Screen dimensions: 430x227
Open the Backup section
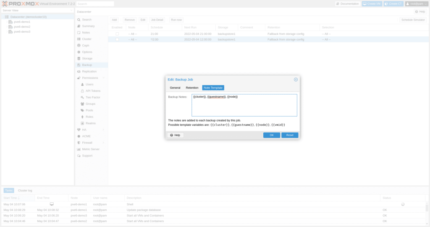[91, 65]
